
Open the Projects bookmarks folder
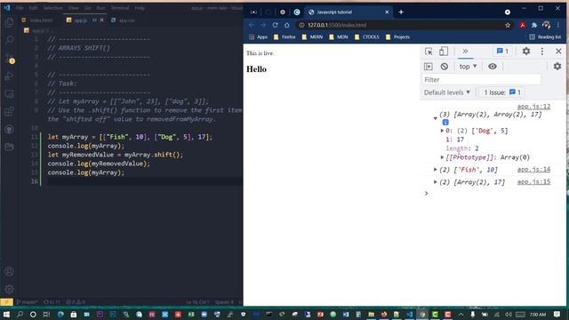[397, 37]
